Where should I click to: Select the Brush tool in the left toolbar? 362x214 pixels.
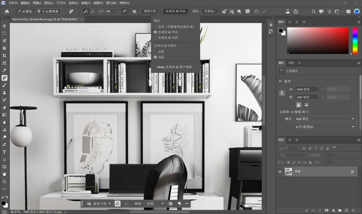tap(4, 85)
